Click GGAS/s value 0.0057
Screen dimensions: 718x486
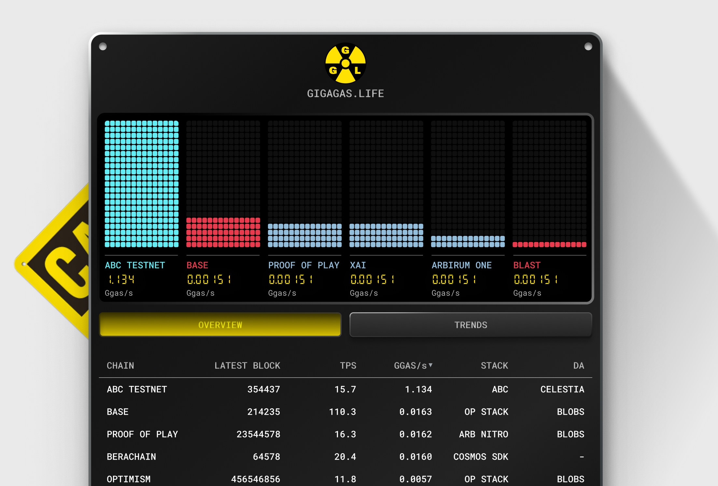[x=416, y=479]
